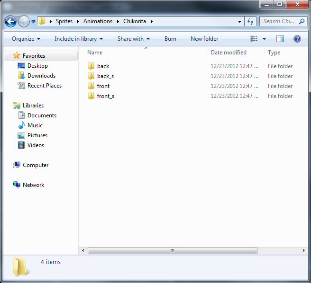The height and width of the screenshot is (283, 311).
Task: Open Downloads in Favorites
Action: click(x=41, y=76)
